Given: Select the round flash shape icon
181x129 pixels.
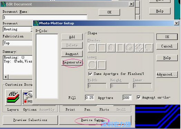Looking at the screenshot, I should coord(92,48).
